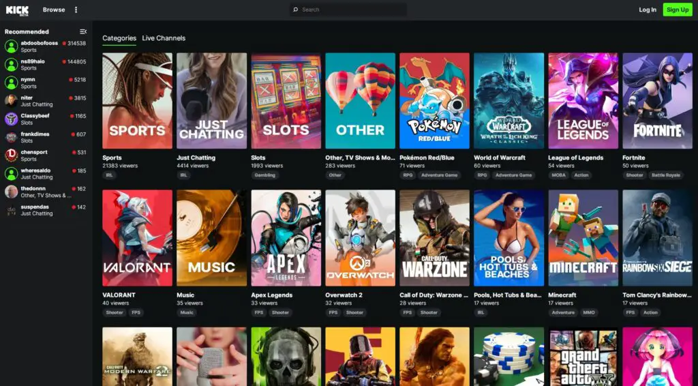
Task: Switch to the Categories tab
Action: (119, 38)
